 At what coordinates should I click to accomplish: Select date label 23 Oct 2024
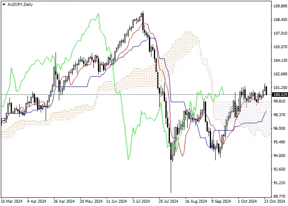click(275, 201)
